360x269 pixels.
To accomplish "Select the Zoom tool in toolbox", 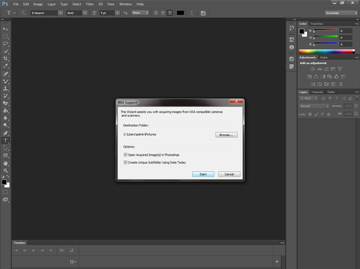I will coord(6,171).
